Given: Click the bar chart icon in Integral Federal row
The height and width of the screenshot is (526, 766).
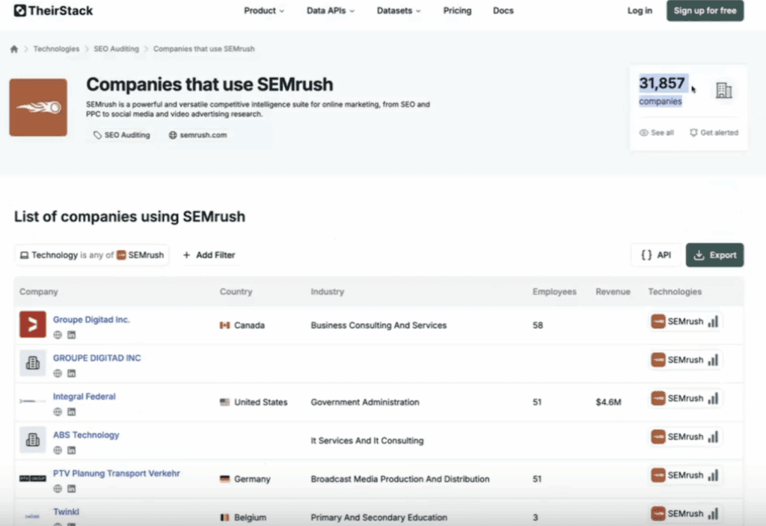Looking at the screenshot, I should [x=713, y=398].
